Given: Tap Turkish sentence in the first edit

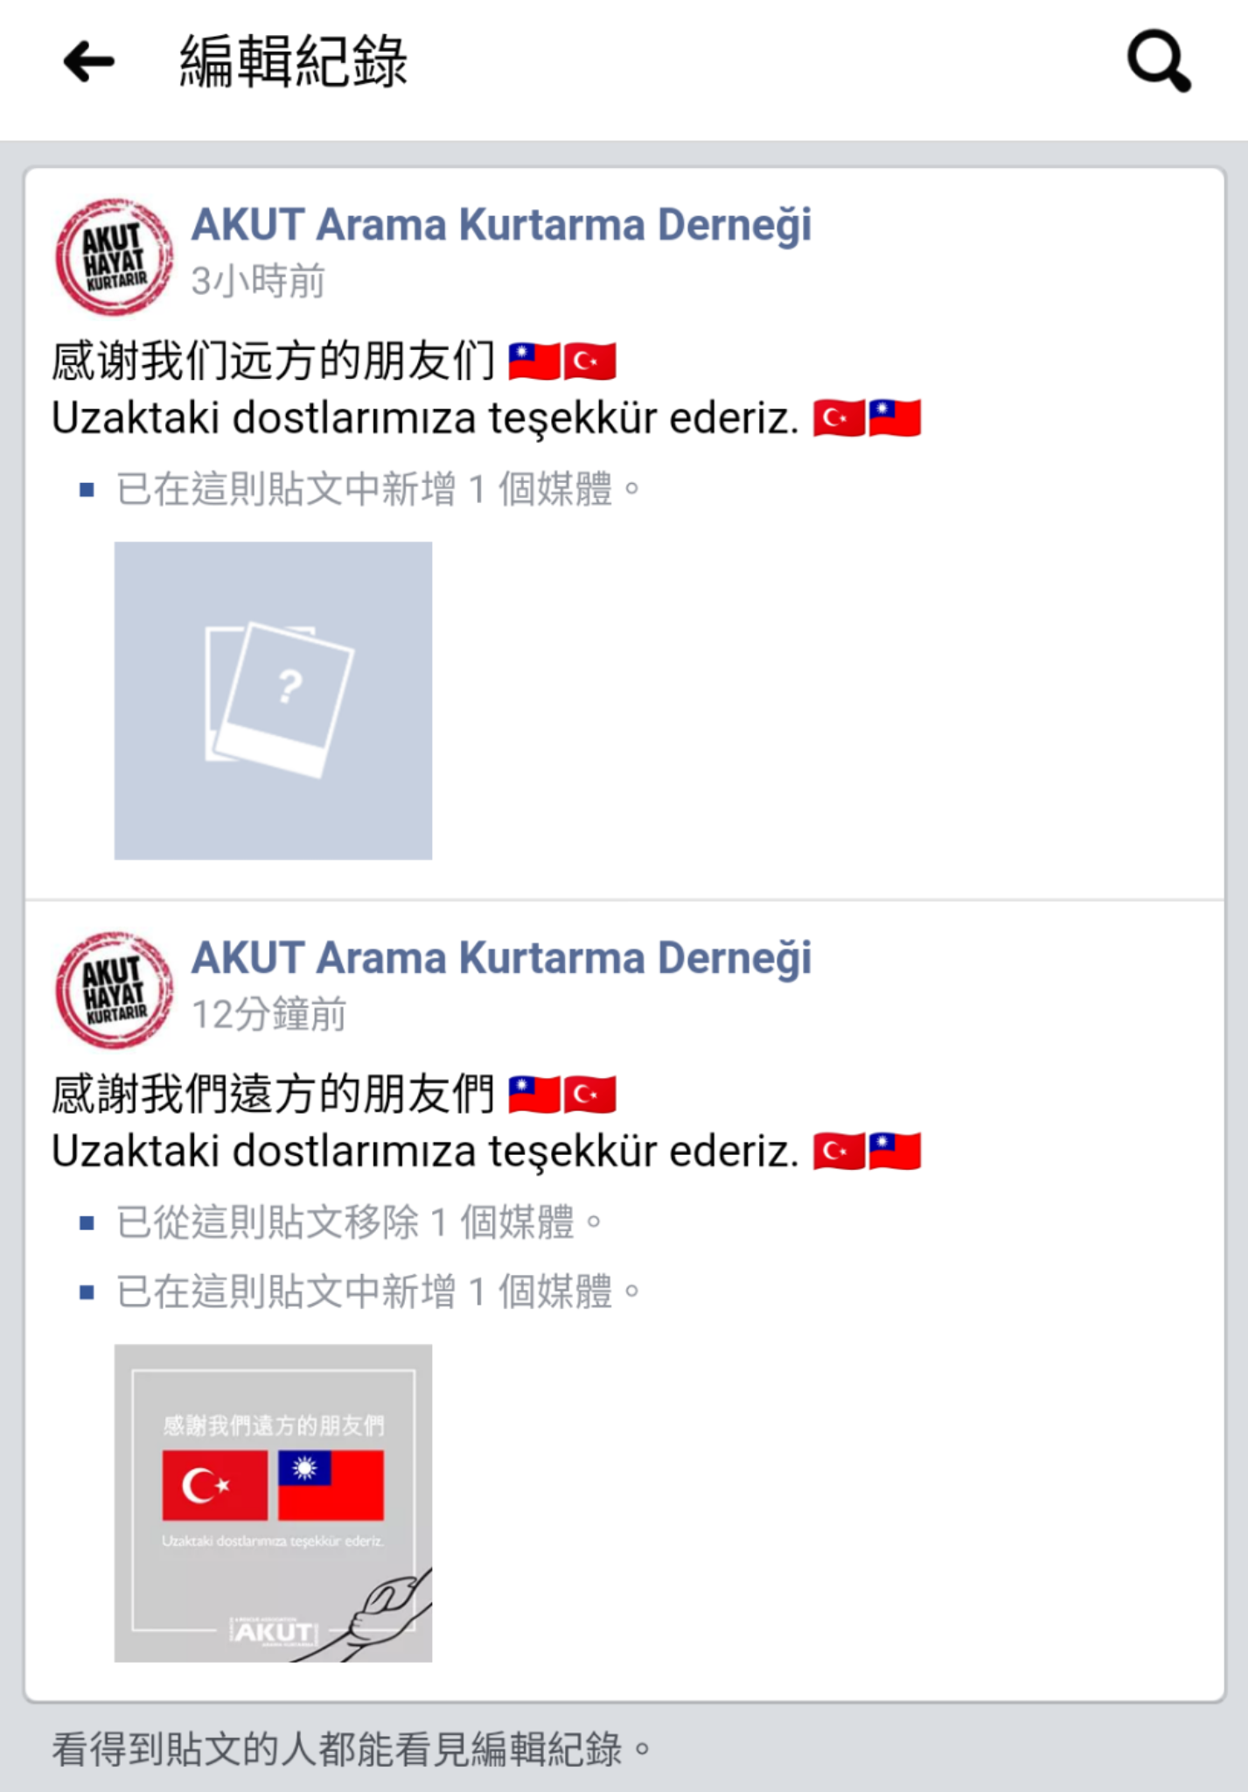Looking at the screenshot, I should [425, 418].
